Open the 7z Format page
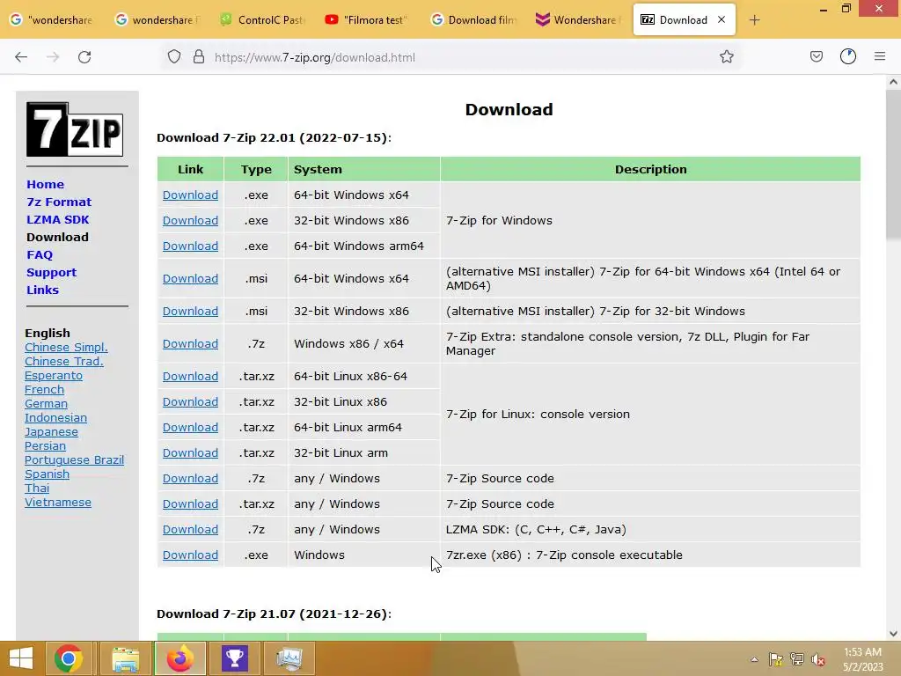This screenshot has height=676, width=901. (x=59, y=202)
